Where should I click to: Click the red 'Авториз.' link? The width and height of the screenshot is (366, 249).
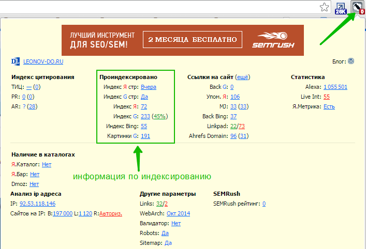(x=110, y=213)
